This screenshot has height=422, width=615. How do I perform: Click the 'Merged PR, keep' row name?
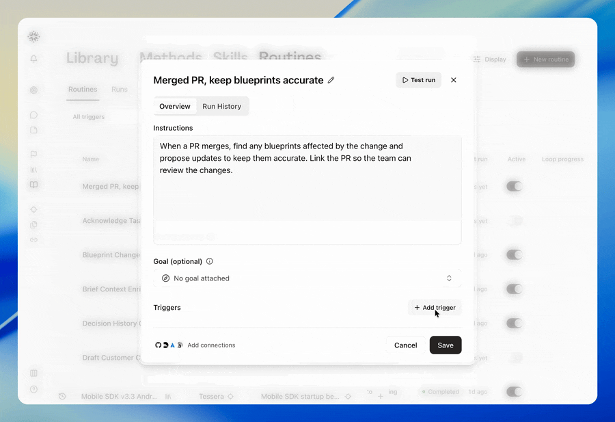[111, 187]
